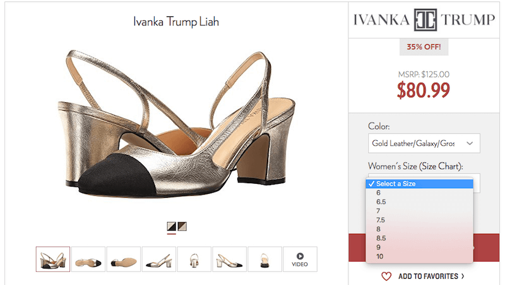View the front toe shoe thumbnail
The image size is (505, 285).
point(264,259)
